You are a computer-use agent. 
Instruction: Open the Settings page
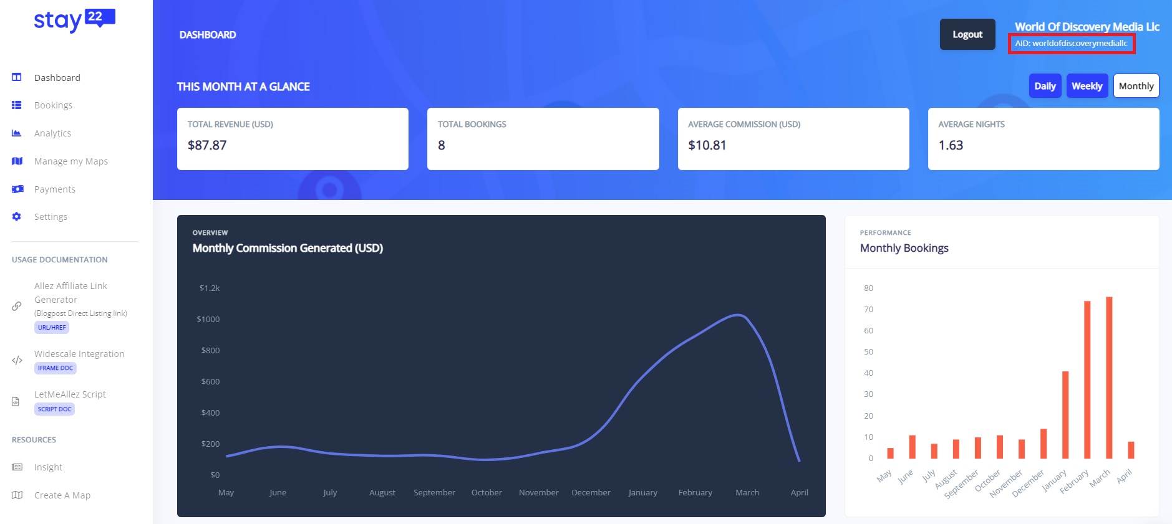coord(51,217)
